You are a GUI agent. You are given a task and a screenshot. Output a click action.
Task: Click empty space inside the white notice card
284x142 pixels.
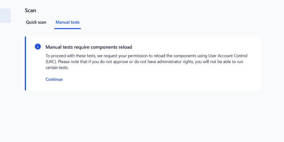pyautogui.click(x=177, y=80)
